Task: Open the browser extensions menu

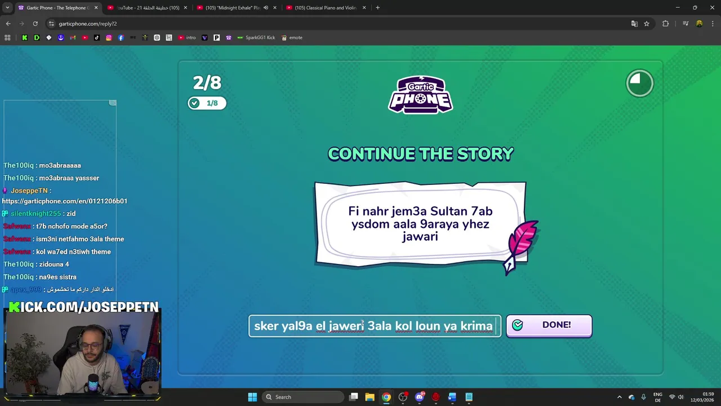Action: pos(665,24)
